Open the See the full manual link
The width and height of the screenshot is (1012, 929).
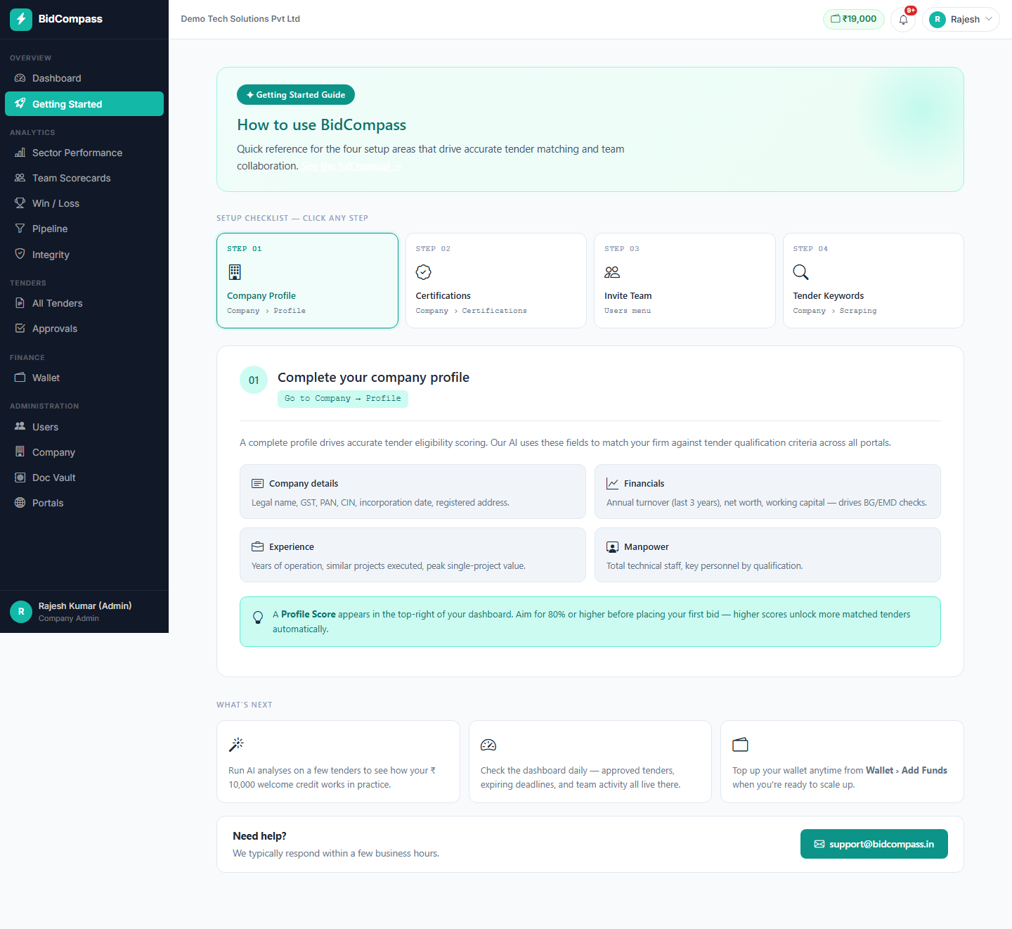click(x=351, y=166)
